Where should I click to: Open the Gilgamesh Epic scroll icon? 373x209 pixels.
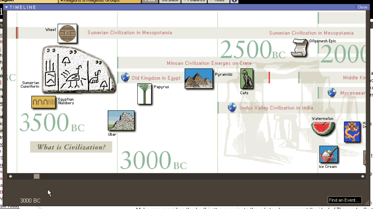coord(299,48)
